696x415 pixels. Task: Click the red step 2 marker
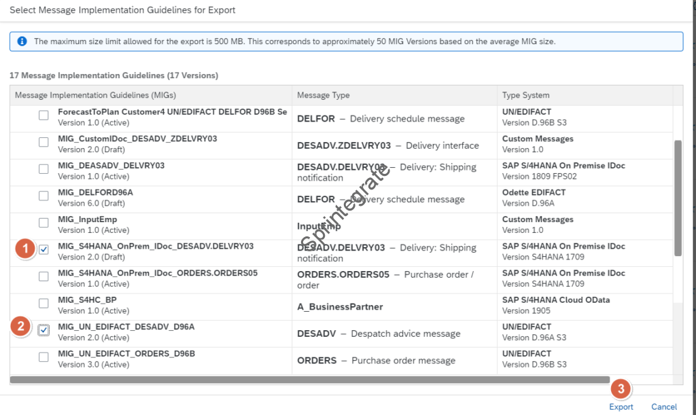(20, 327)
